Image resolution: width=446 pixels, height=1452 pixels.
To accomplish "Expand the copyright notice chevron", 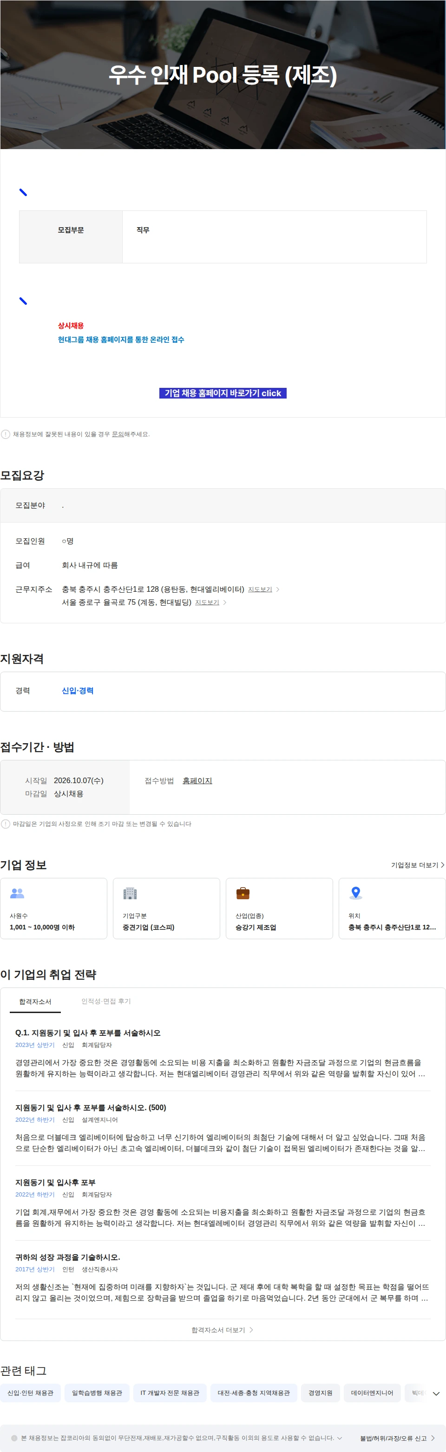I will point(340,1438).
